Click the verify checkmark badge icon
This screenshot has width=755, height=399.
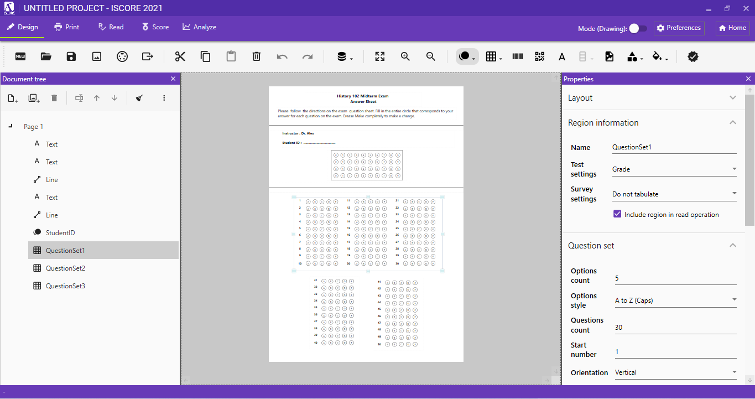point(693,56)
